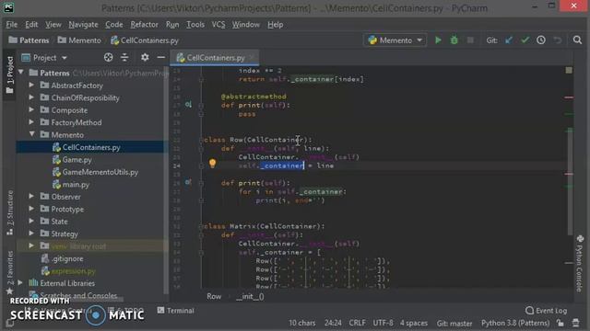Click Git: master branch widget
The height and width of the screenshot is (331, 590).
pos(454,323)
